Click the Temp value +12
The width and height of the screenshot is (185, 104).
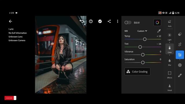pos(159,36)
